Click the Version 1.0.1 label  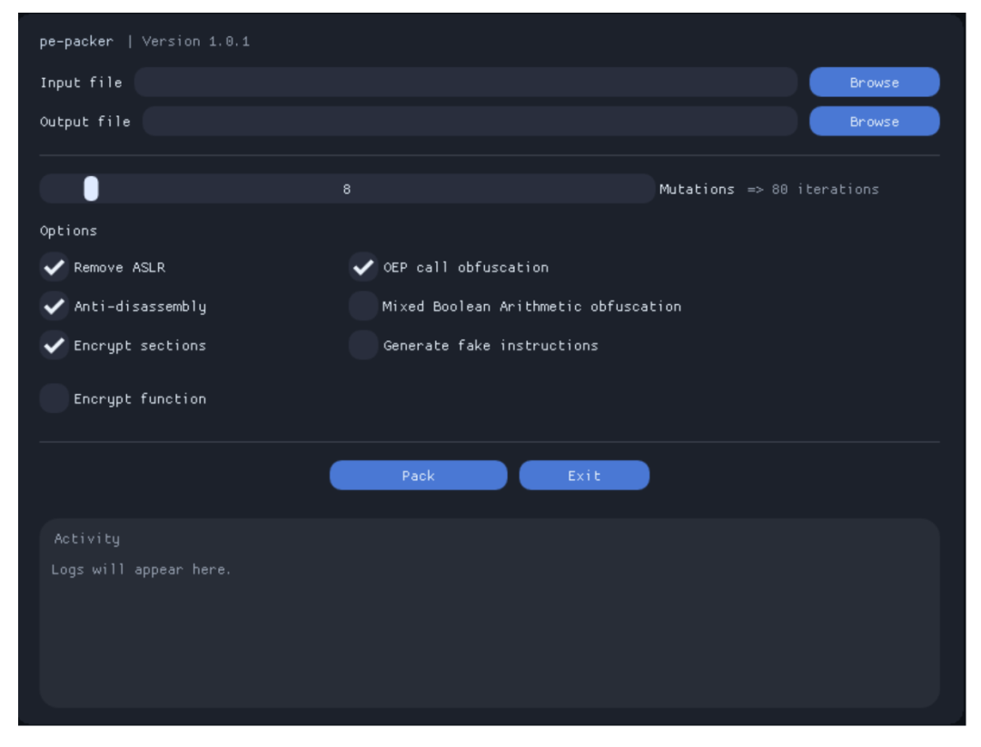pyautogui.click(x=195, y=42)
